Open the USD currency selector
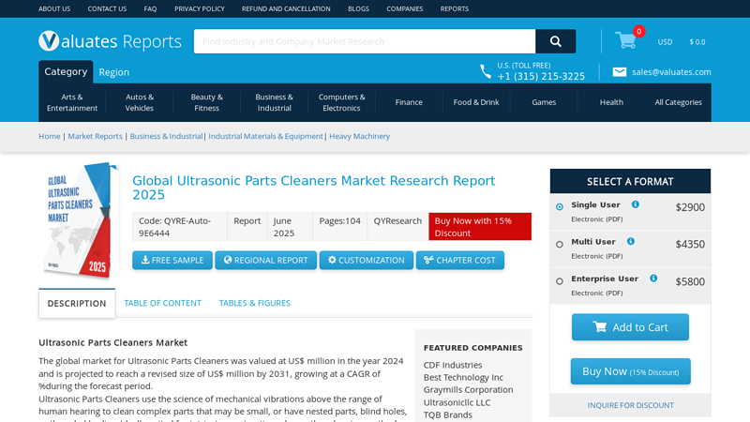750x422 pixels. 665,42
